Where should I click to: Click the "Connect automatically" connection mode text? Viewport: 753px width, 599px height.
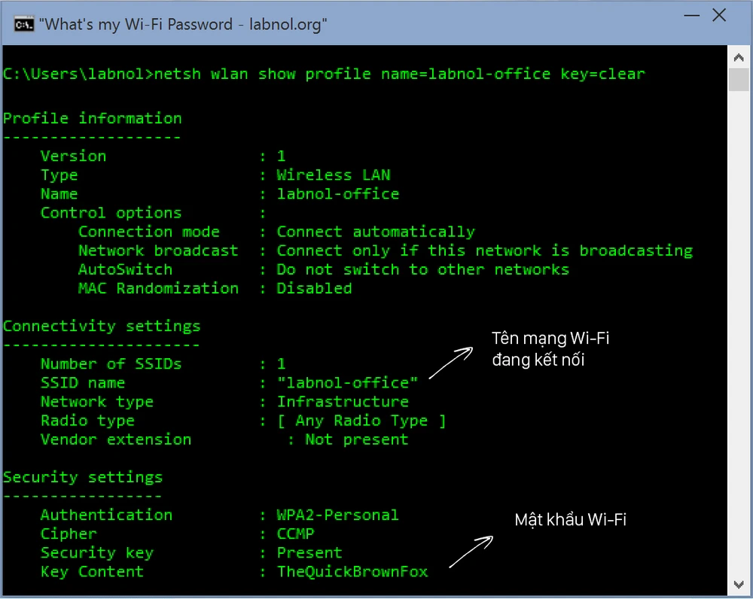(376, 232)
